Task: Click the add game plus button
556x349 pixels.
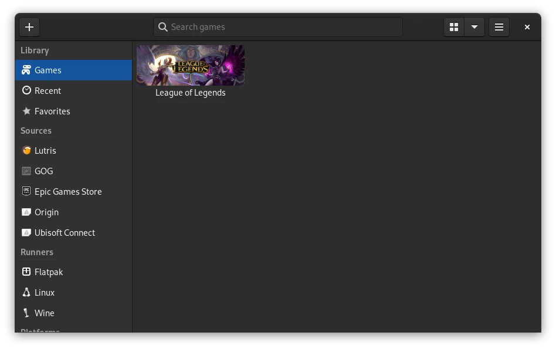Action: 29,26
